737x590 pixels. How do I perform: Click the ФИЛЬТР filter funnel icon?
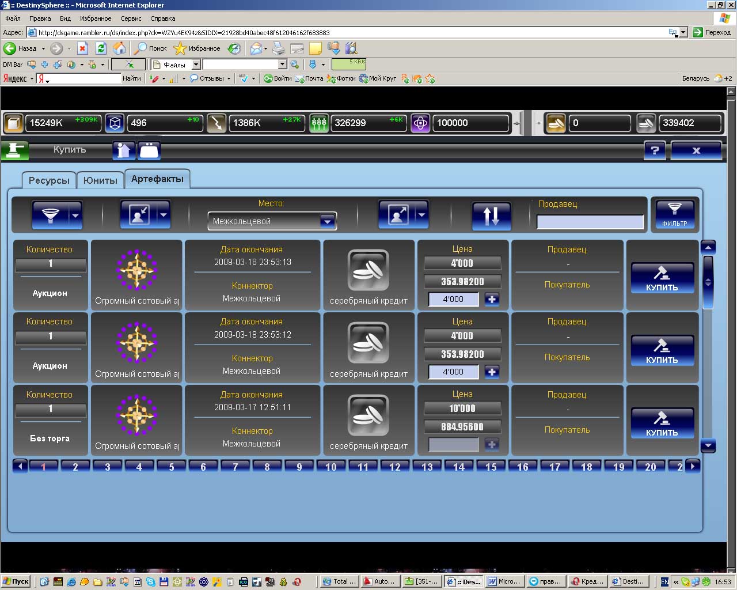point(674,214)
